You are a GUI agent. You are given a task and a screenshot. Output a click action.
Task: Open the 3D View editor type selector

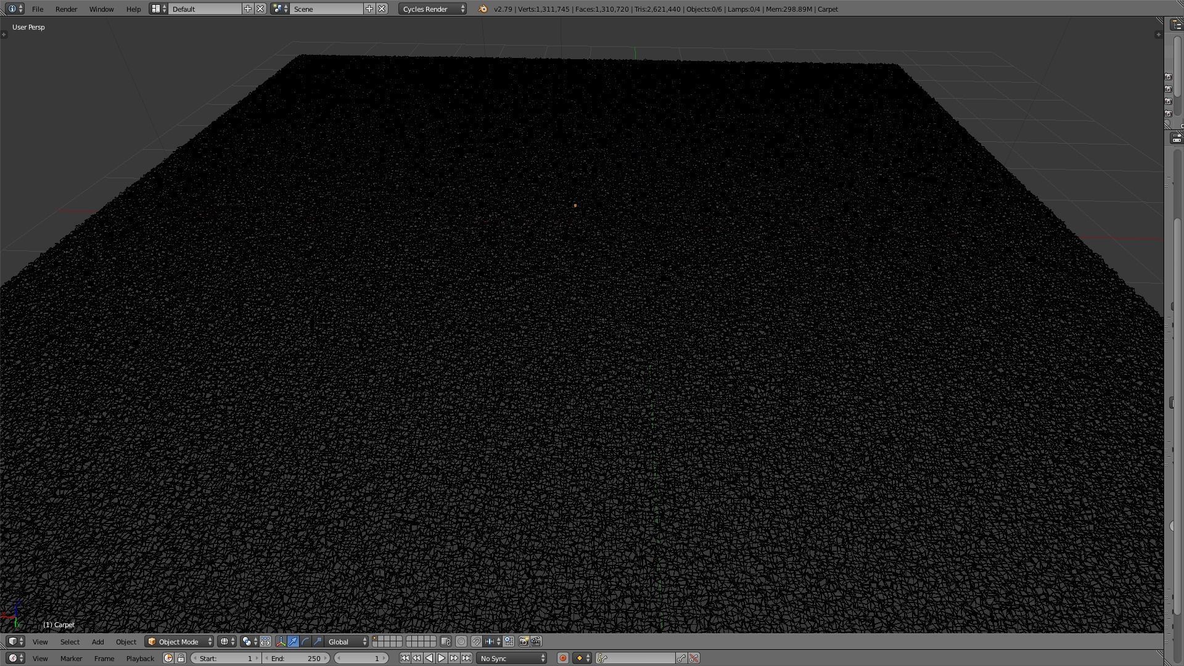pos(15,641)
